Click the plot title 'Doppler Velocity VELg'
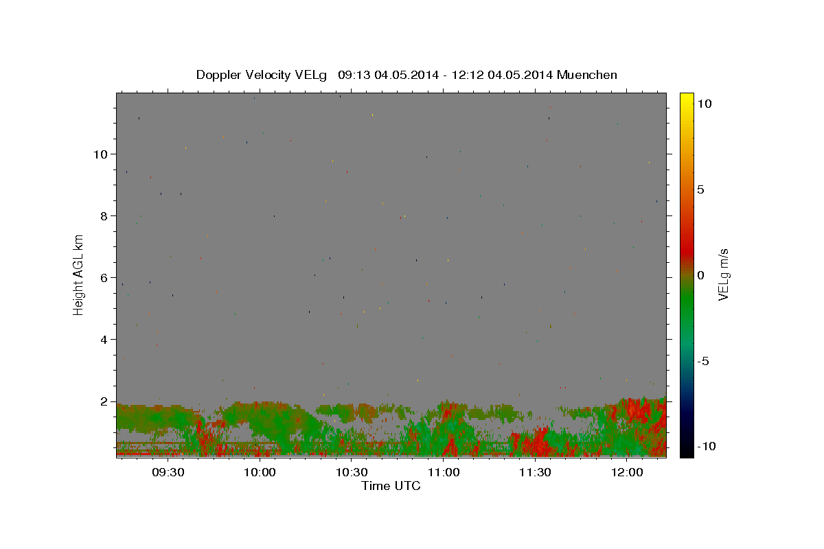Screen dimensions: 824x549 point(262,75)
